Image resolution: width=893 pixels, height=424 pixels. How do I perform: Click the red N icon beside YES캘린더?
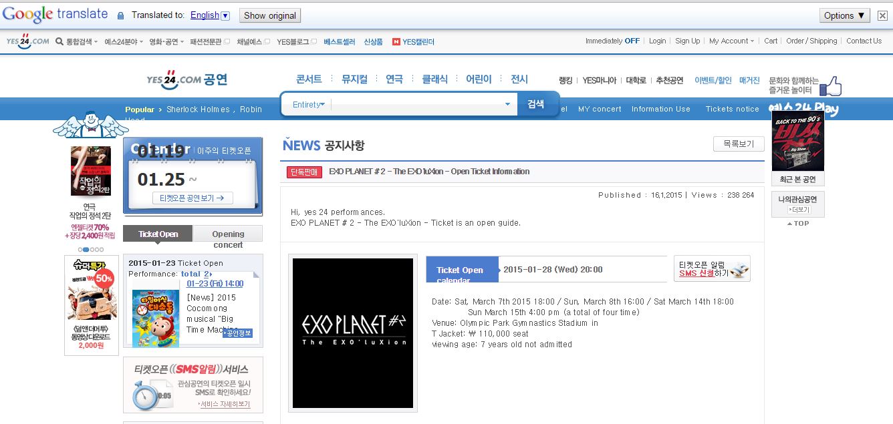[x=396, y=41]
